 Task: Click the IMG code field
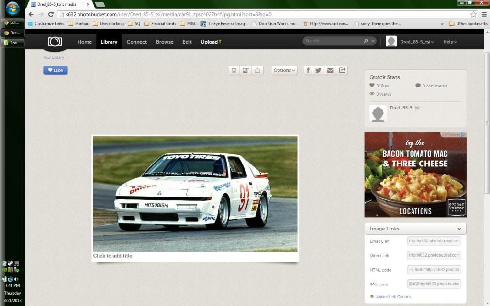434,284
